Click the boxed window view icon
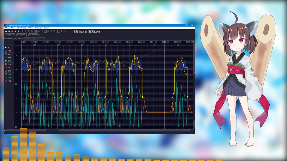The width and height of the screenshot is (287, 161). click(x=59, y=31)
